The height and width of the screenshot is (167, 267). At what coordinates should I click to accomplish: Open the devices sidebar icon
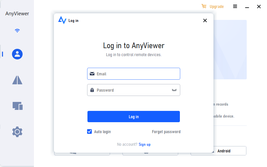point(18,106)
